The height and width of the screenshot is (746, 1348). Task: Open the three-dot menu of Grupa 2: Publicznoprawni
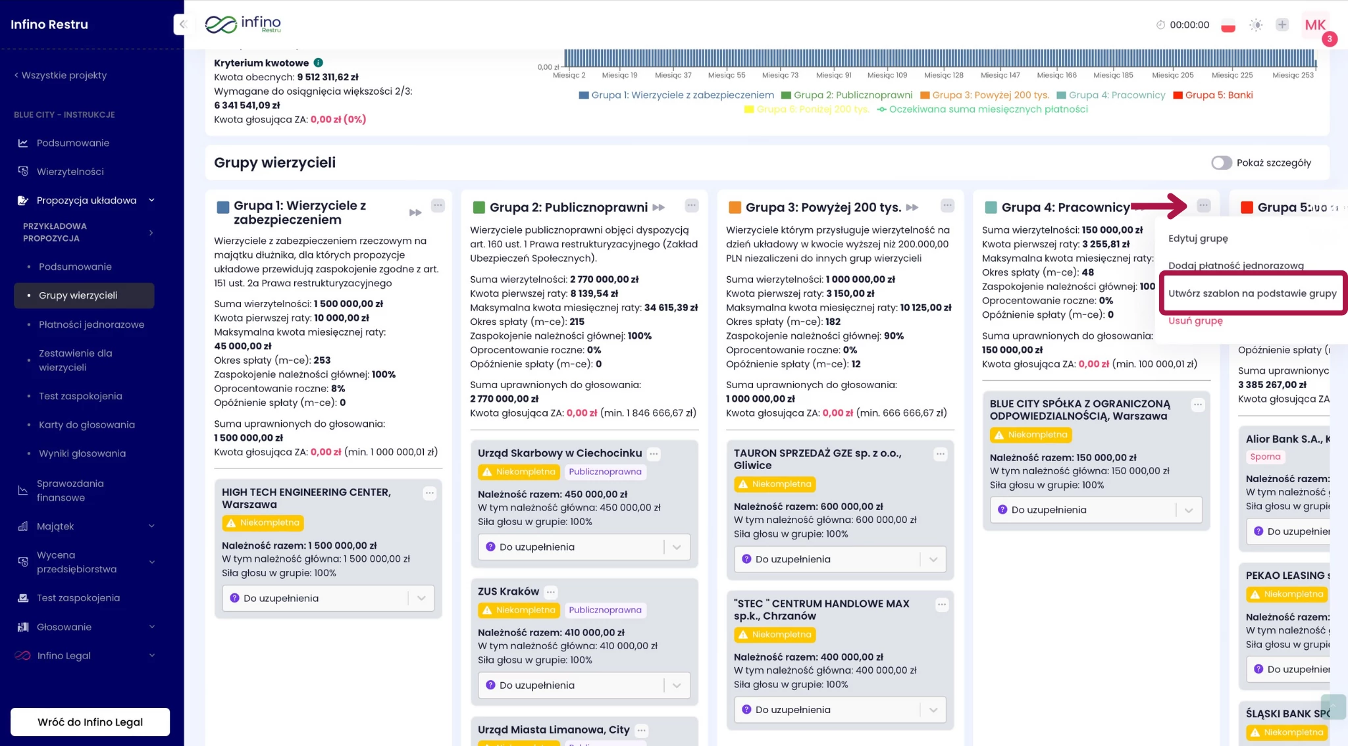pyautogui.click(x=691, y=205)
